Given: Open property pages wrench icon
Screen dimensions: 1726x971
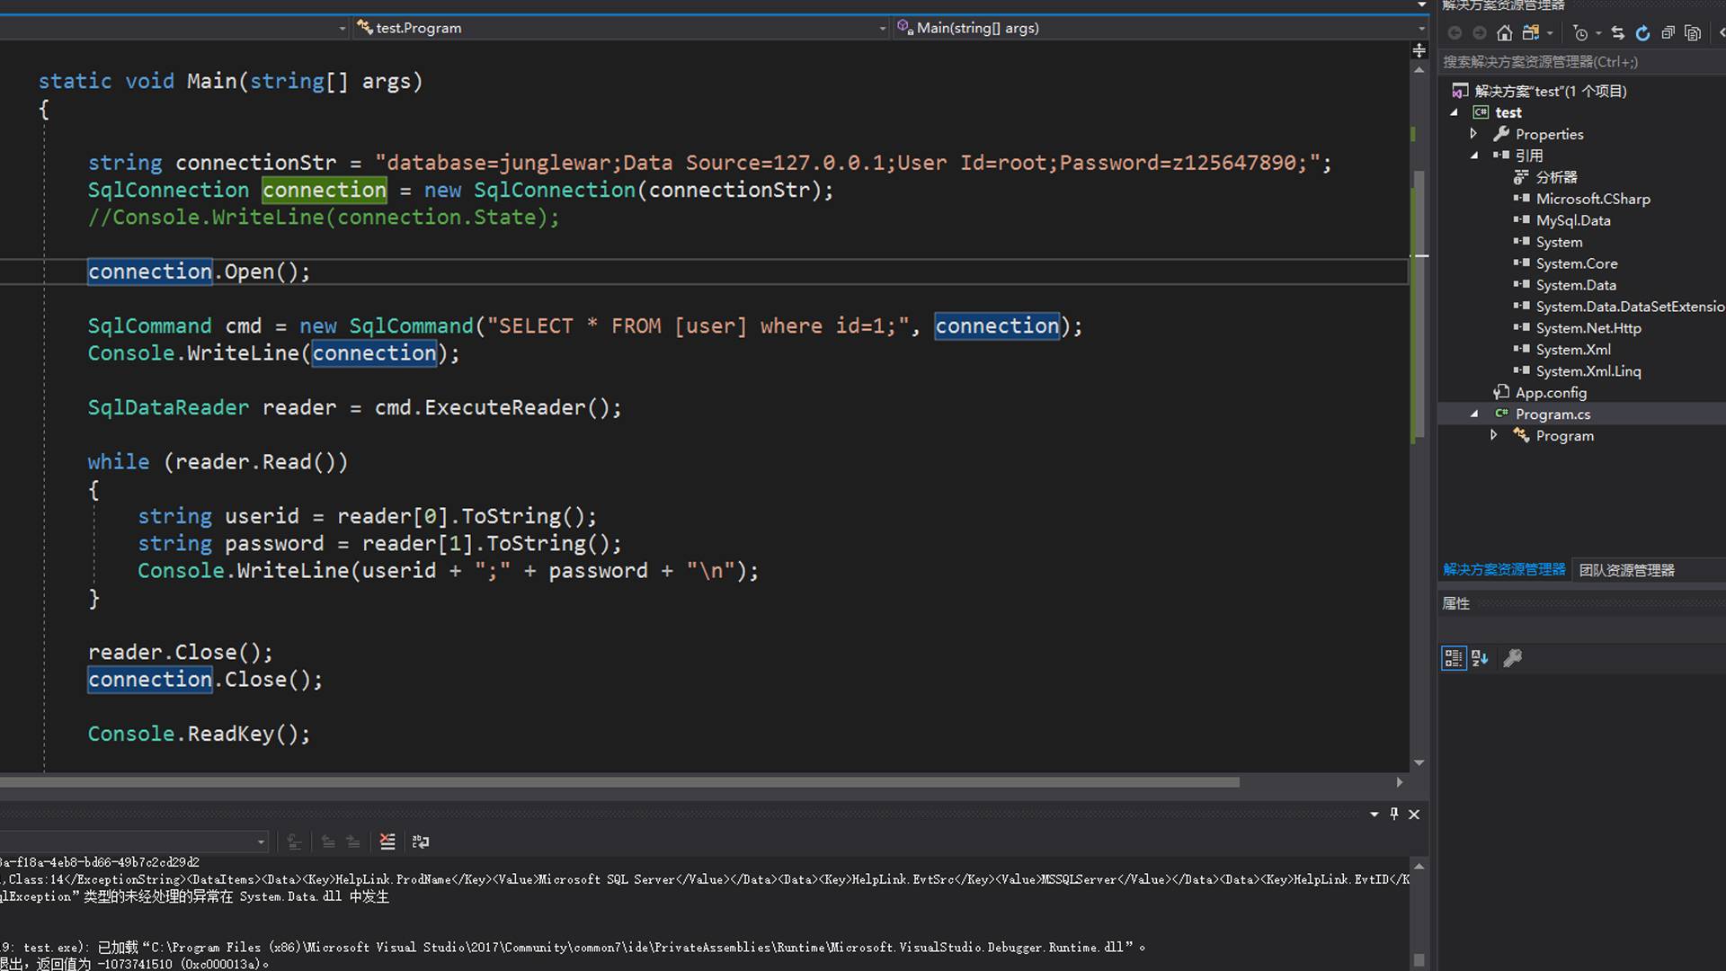Looking at the screenshot, I should [x=1513, y=658].
